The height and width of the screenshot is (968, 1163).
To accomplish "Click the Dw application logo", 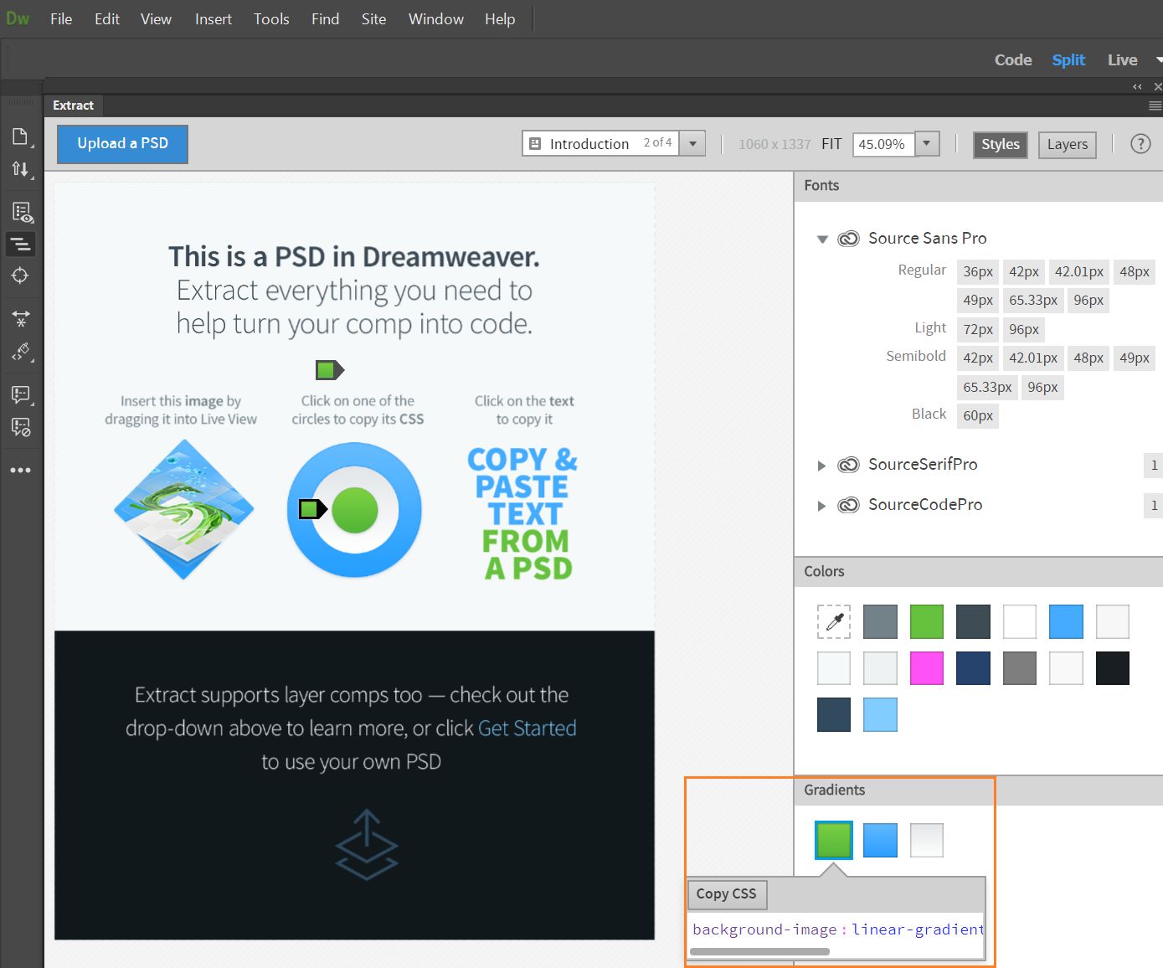I will tap(18, 18).
